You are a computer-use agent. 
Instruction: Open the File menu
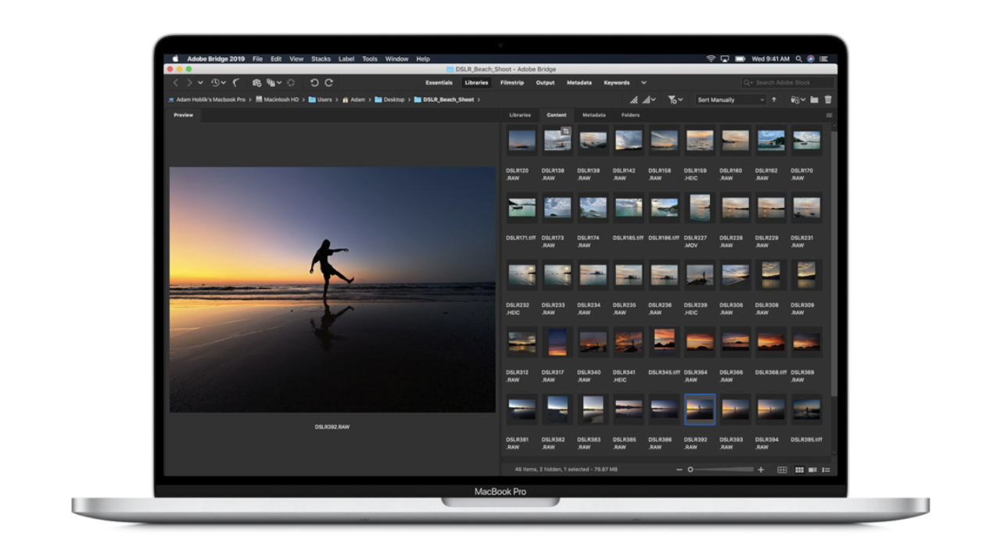[x=257, y=59]
